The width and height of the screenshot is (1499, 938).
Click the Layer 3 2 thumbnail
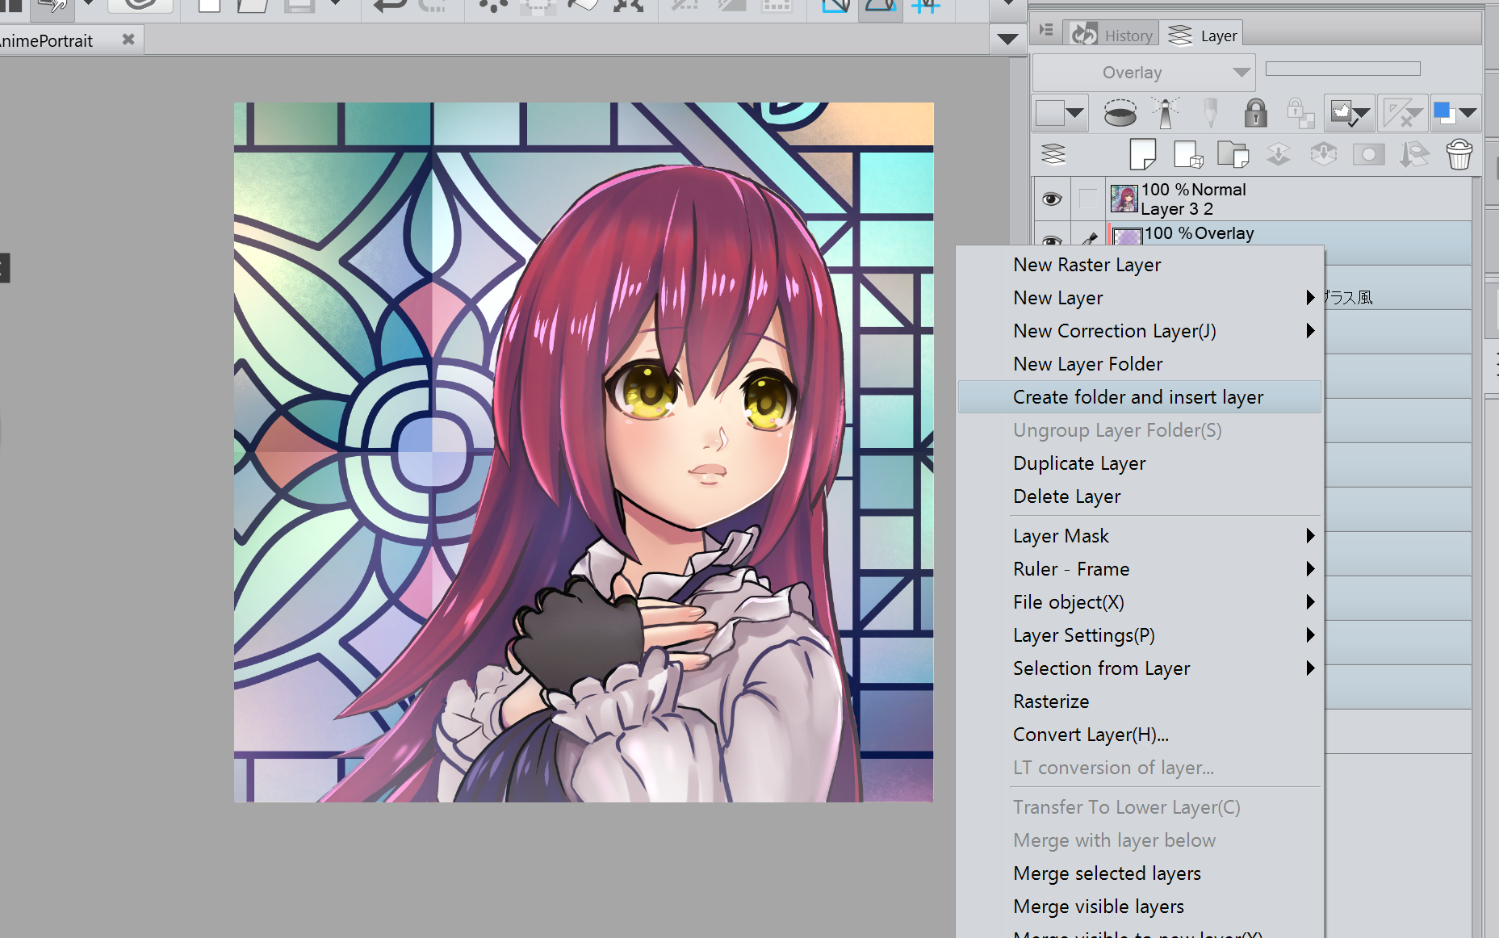[1124, 199]
